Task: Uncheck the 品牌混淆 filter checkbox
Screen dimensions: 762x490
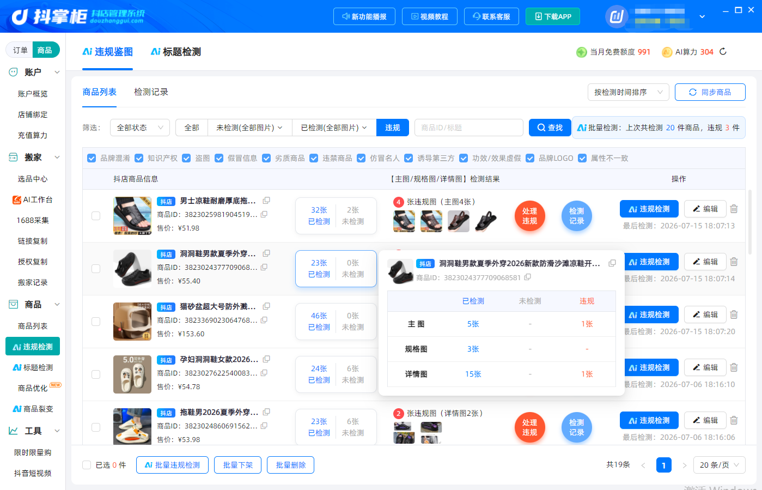Action: [x=92, y=158]
